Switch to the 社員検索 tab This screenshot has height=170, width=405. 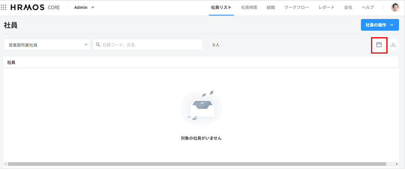tap(249, 7)
